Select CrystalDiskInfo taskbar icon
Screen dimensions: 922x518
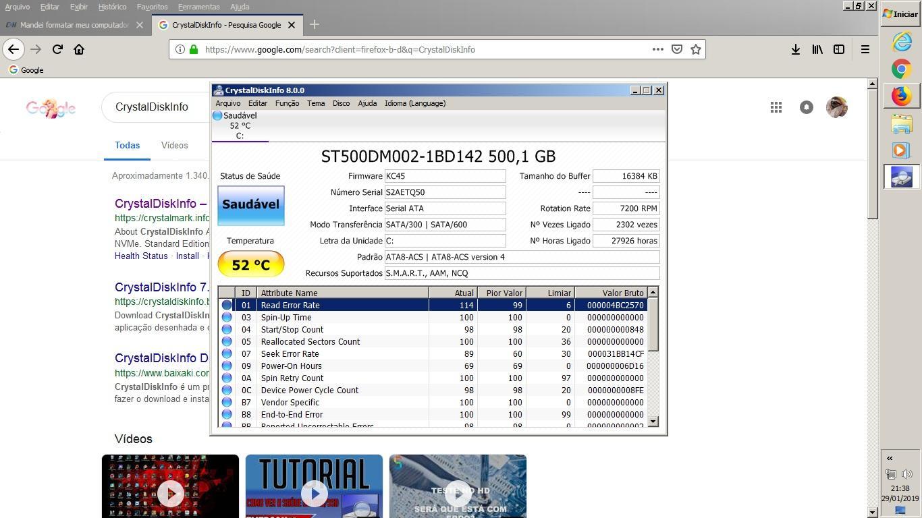point(902,177)
